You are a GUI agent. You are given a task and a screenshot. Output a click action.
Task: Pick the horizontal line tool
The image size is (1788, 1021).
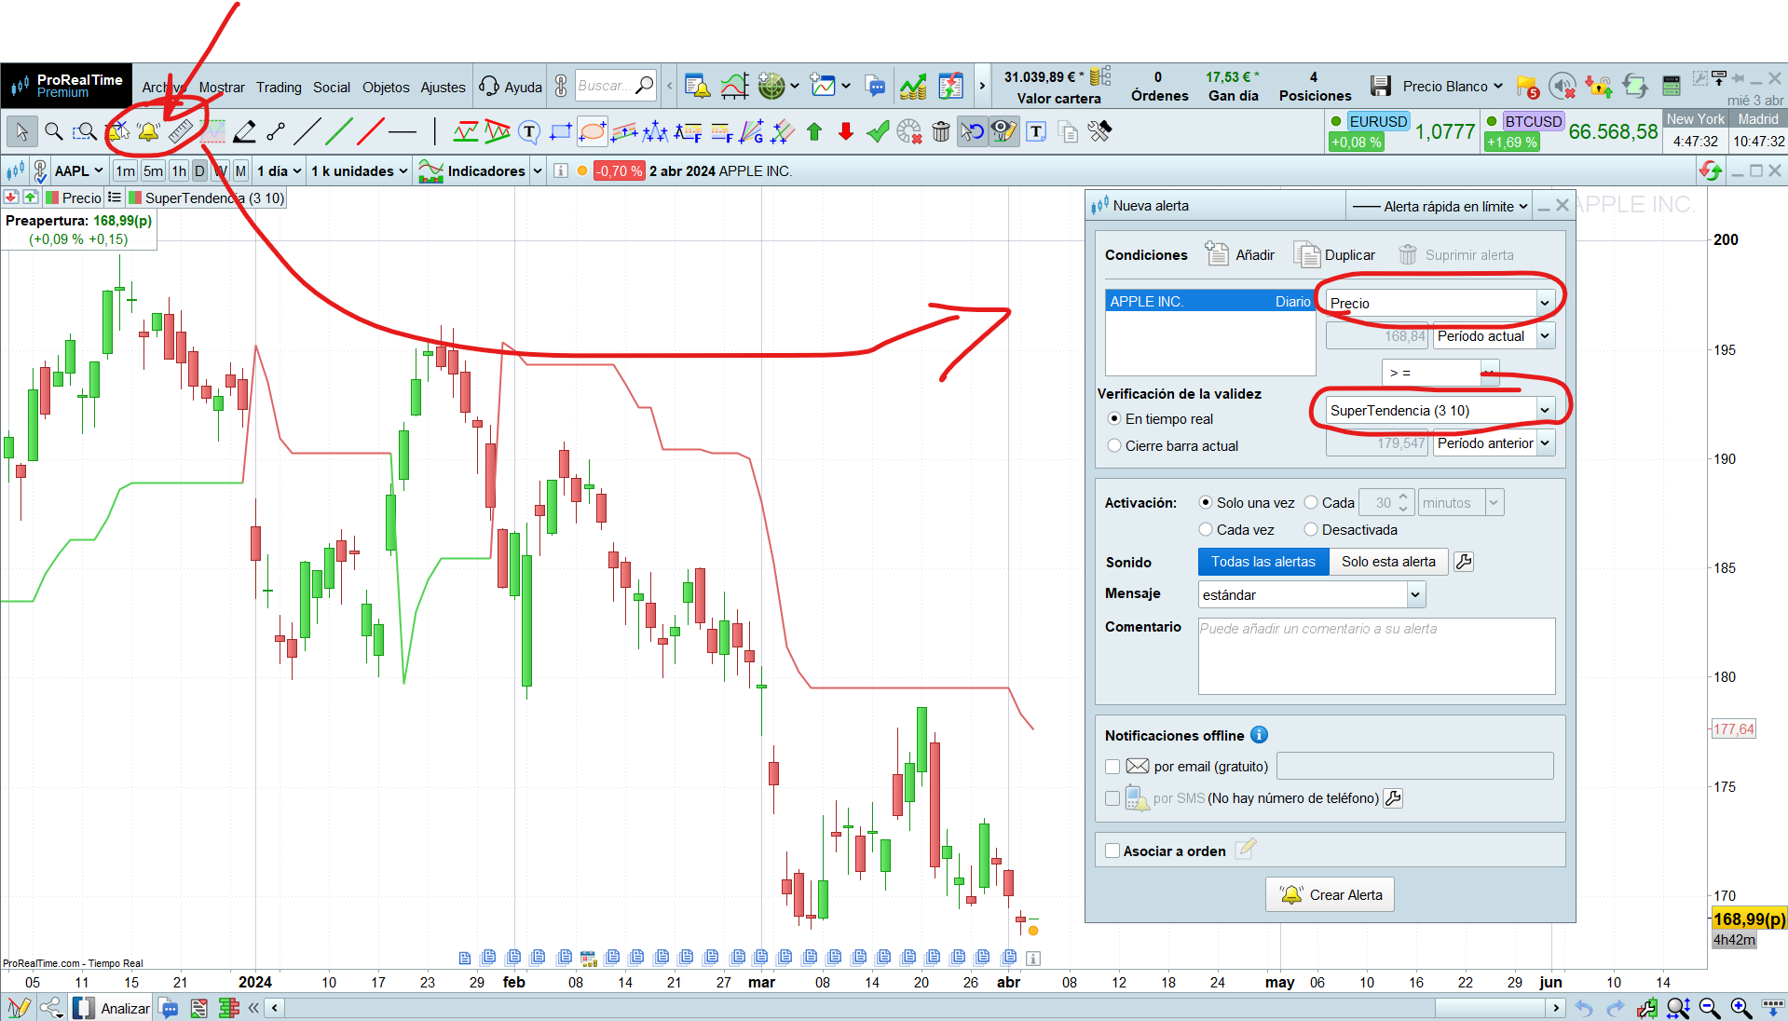[x=403, y=132]
